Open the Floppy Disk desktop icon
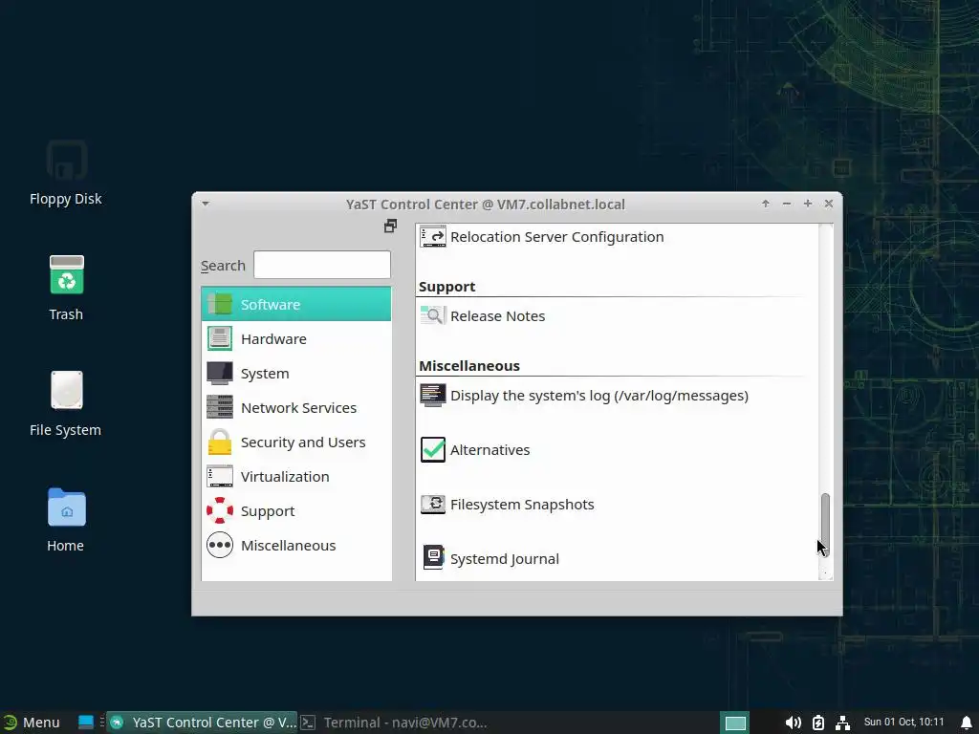 point(66,160)
